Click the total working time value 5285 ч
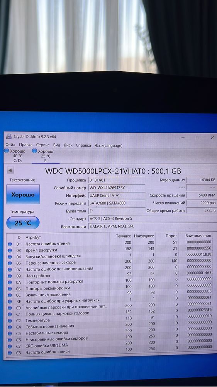The height and width of the screenshot is (387, 217). tap(202, 210)
